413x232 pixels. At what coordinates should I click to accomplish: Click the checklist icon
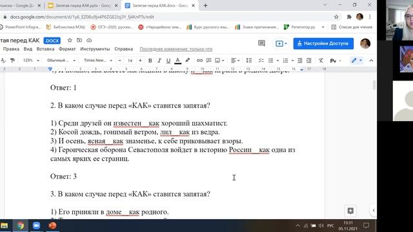click(261, 61)
